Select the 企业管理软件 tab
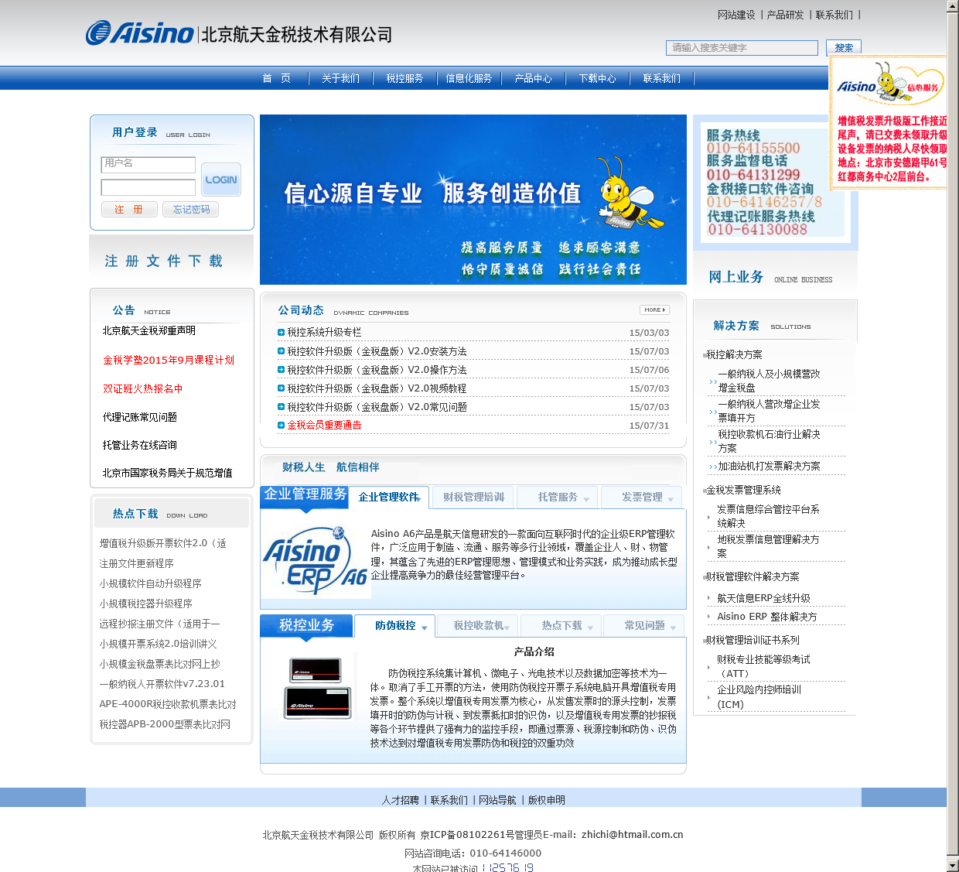 pos(389,497)
